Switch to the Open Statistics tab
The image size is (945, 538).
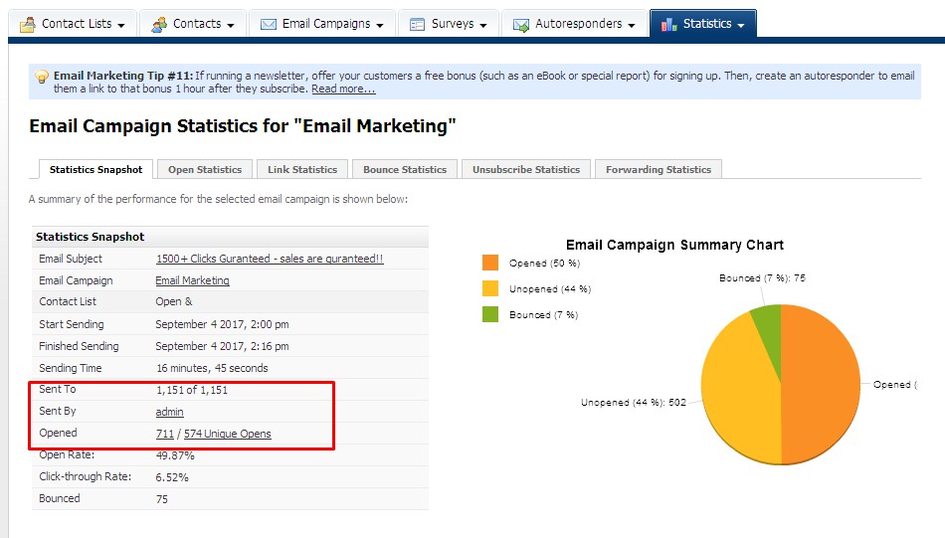click(205, 170)
